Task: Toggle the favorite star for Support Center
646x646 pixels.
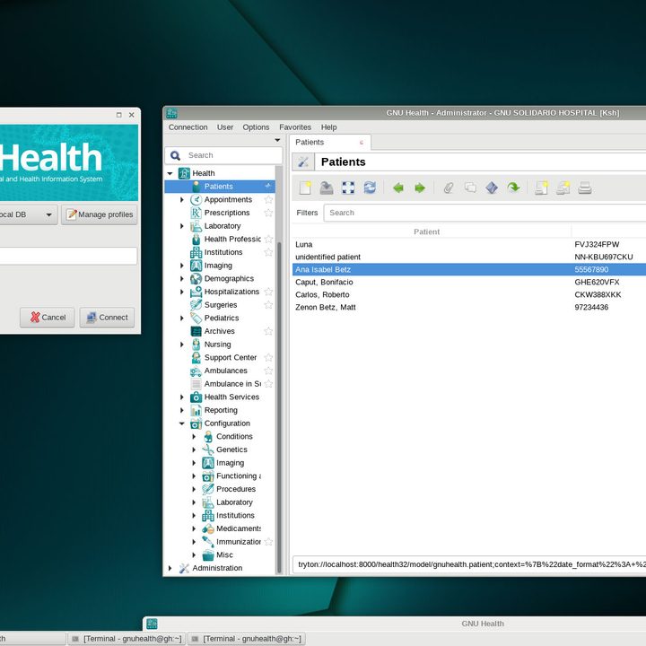Action: point(268,358)
